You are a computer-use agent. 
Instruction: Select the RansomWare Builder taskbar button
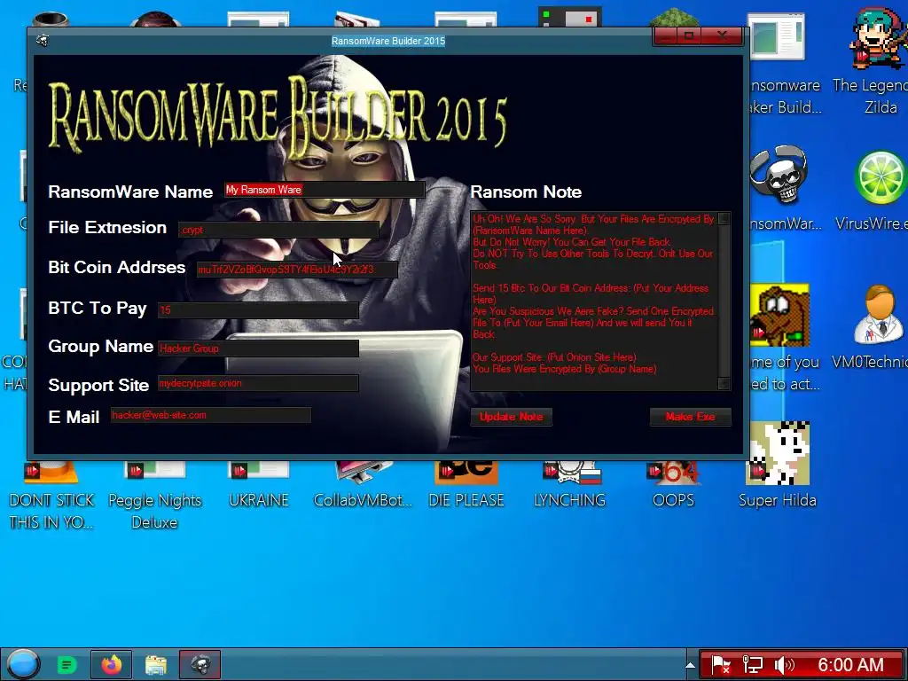tap(200, 664)
